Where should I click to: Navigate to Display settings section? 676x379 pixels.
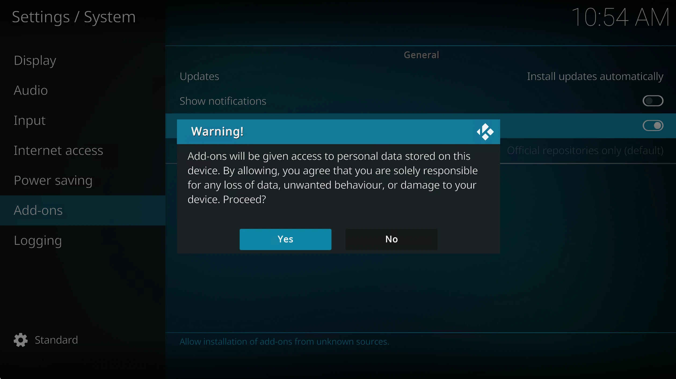point(35,59)
